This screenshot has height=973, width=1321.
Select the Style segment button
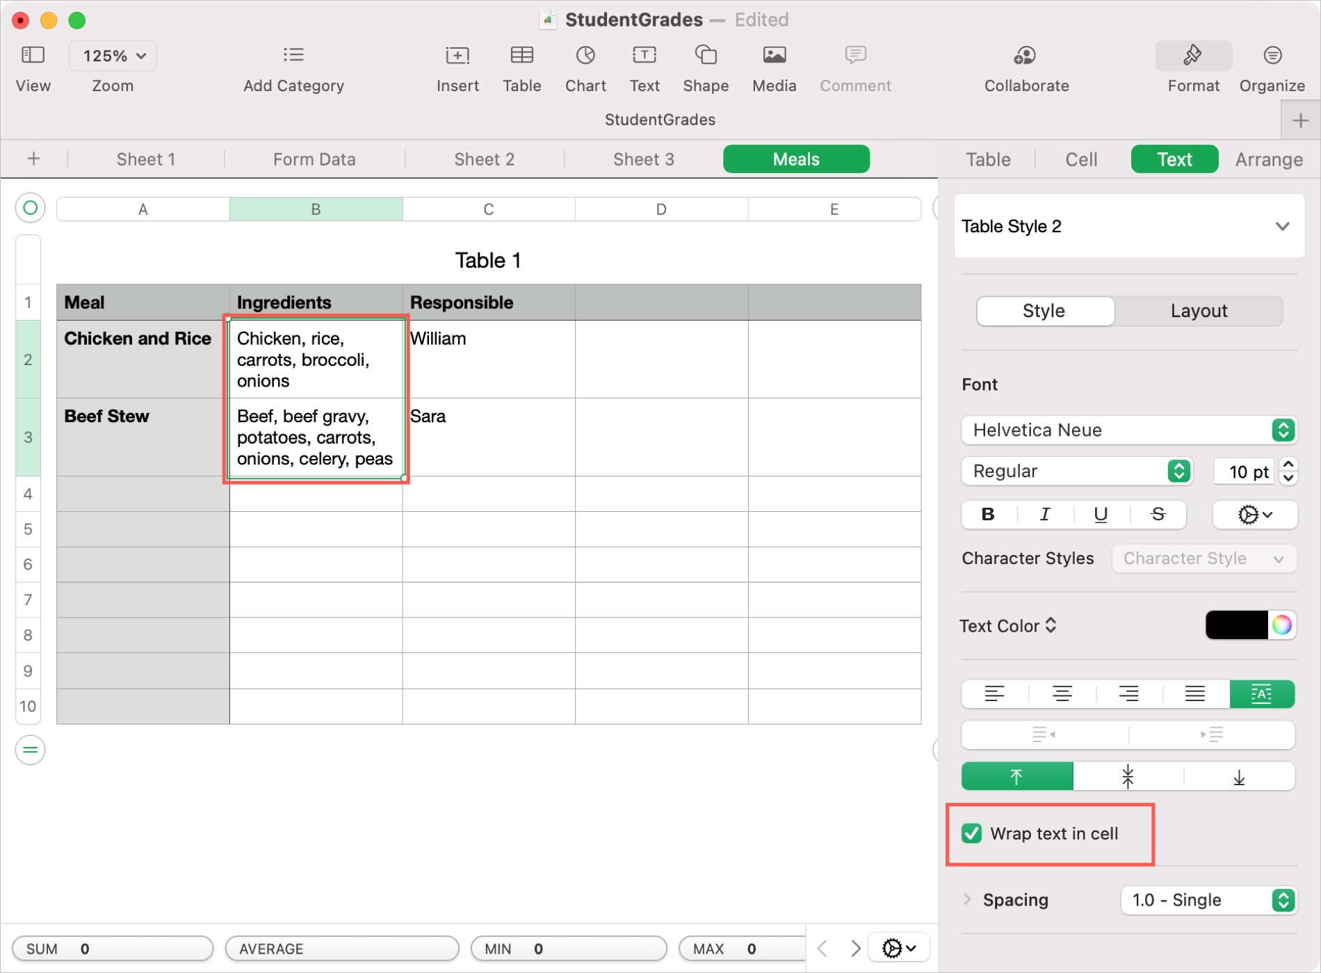(1044, 311)
